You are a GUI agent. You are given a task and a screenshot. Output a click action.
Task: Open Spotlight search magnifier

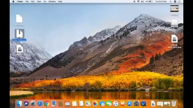click(x=170, y=1)
